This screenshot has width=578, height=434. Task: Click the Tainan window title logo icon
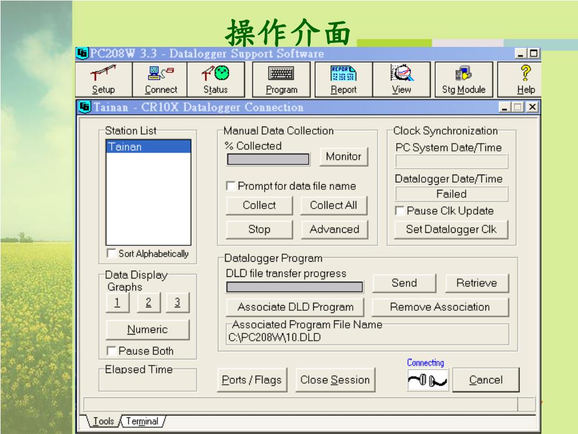pos(85,107)
